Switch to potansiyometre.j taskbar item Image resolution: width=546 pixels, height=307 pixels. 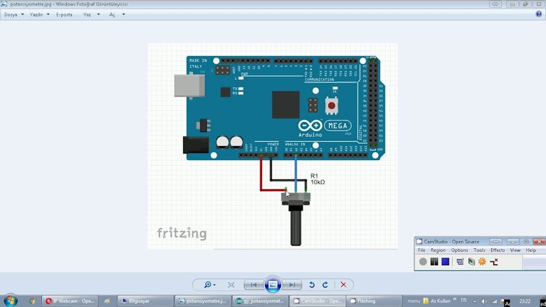pos(203,301)
